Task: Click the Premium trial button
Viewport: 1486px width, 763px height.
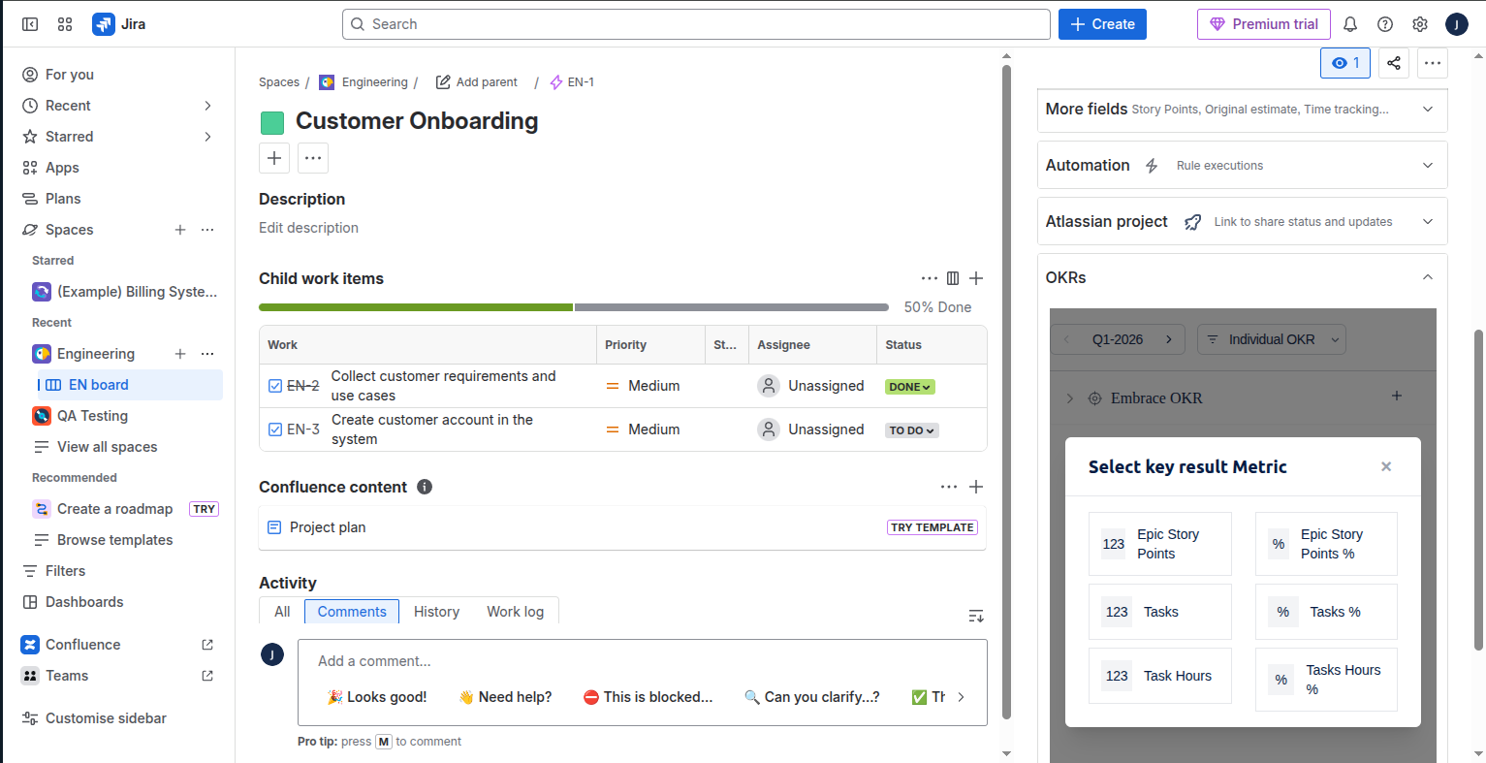Action: 1264,24
